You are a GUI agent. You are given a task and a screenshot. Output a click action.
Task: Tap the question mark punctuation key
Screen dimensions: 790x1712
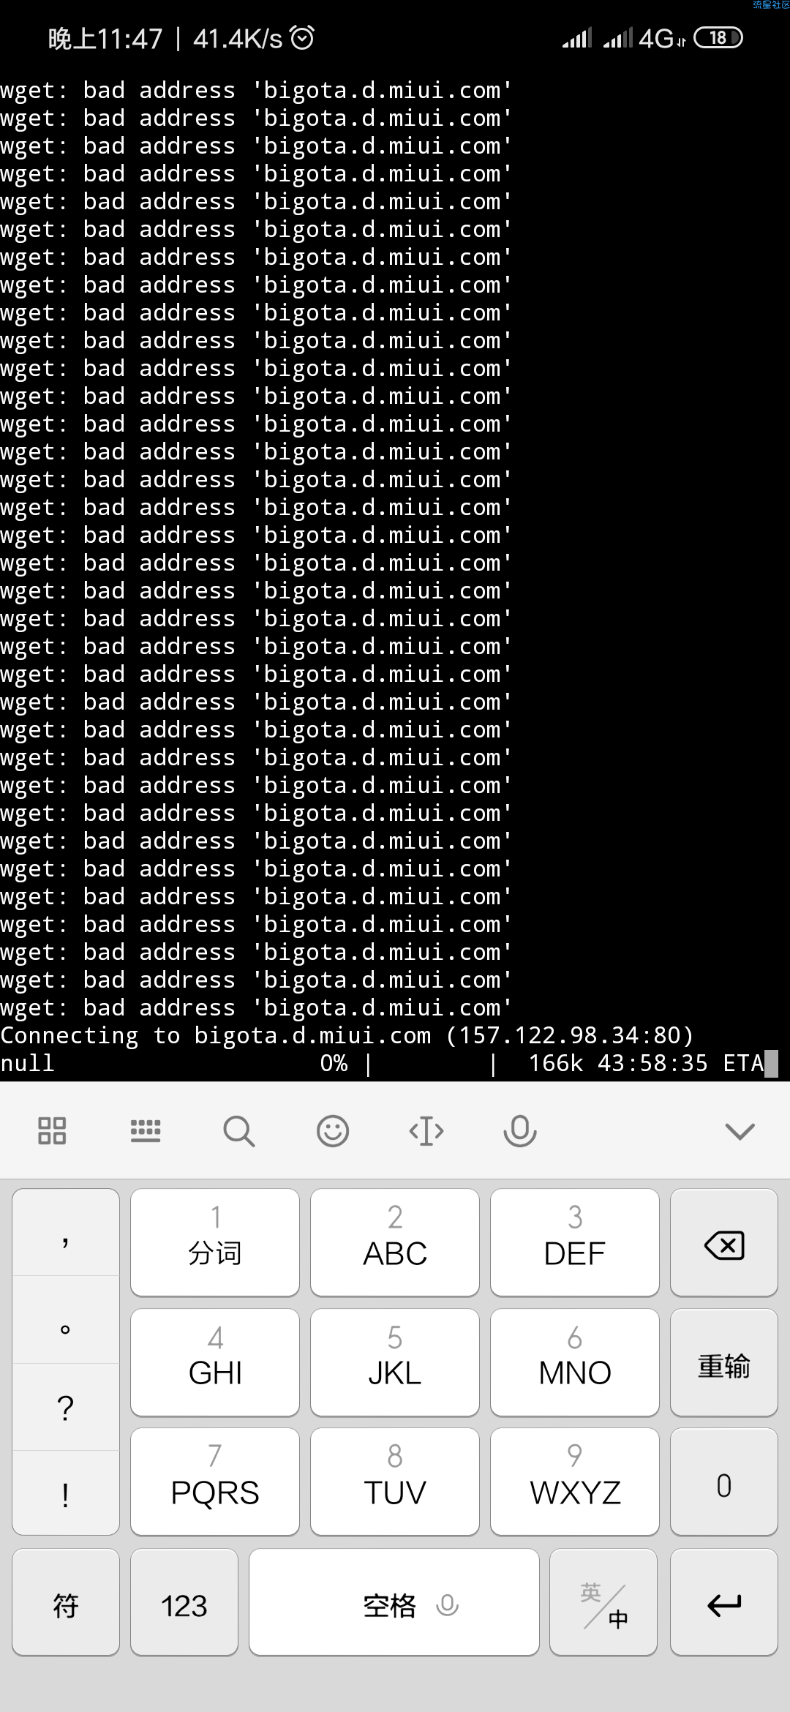point(66,1408)
